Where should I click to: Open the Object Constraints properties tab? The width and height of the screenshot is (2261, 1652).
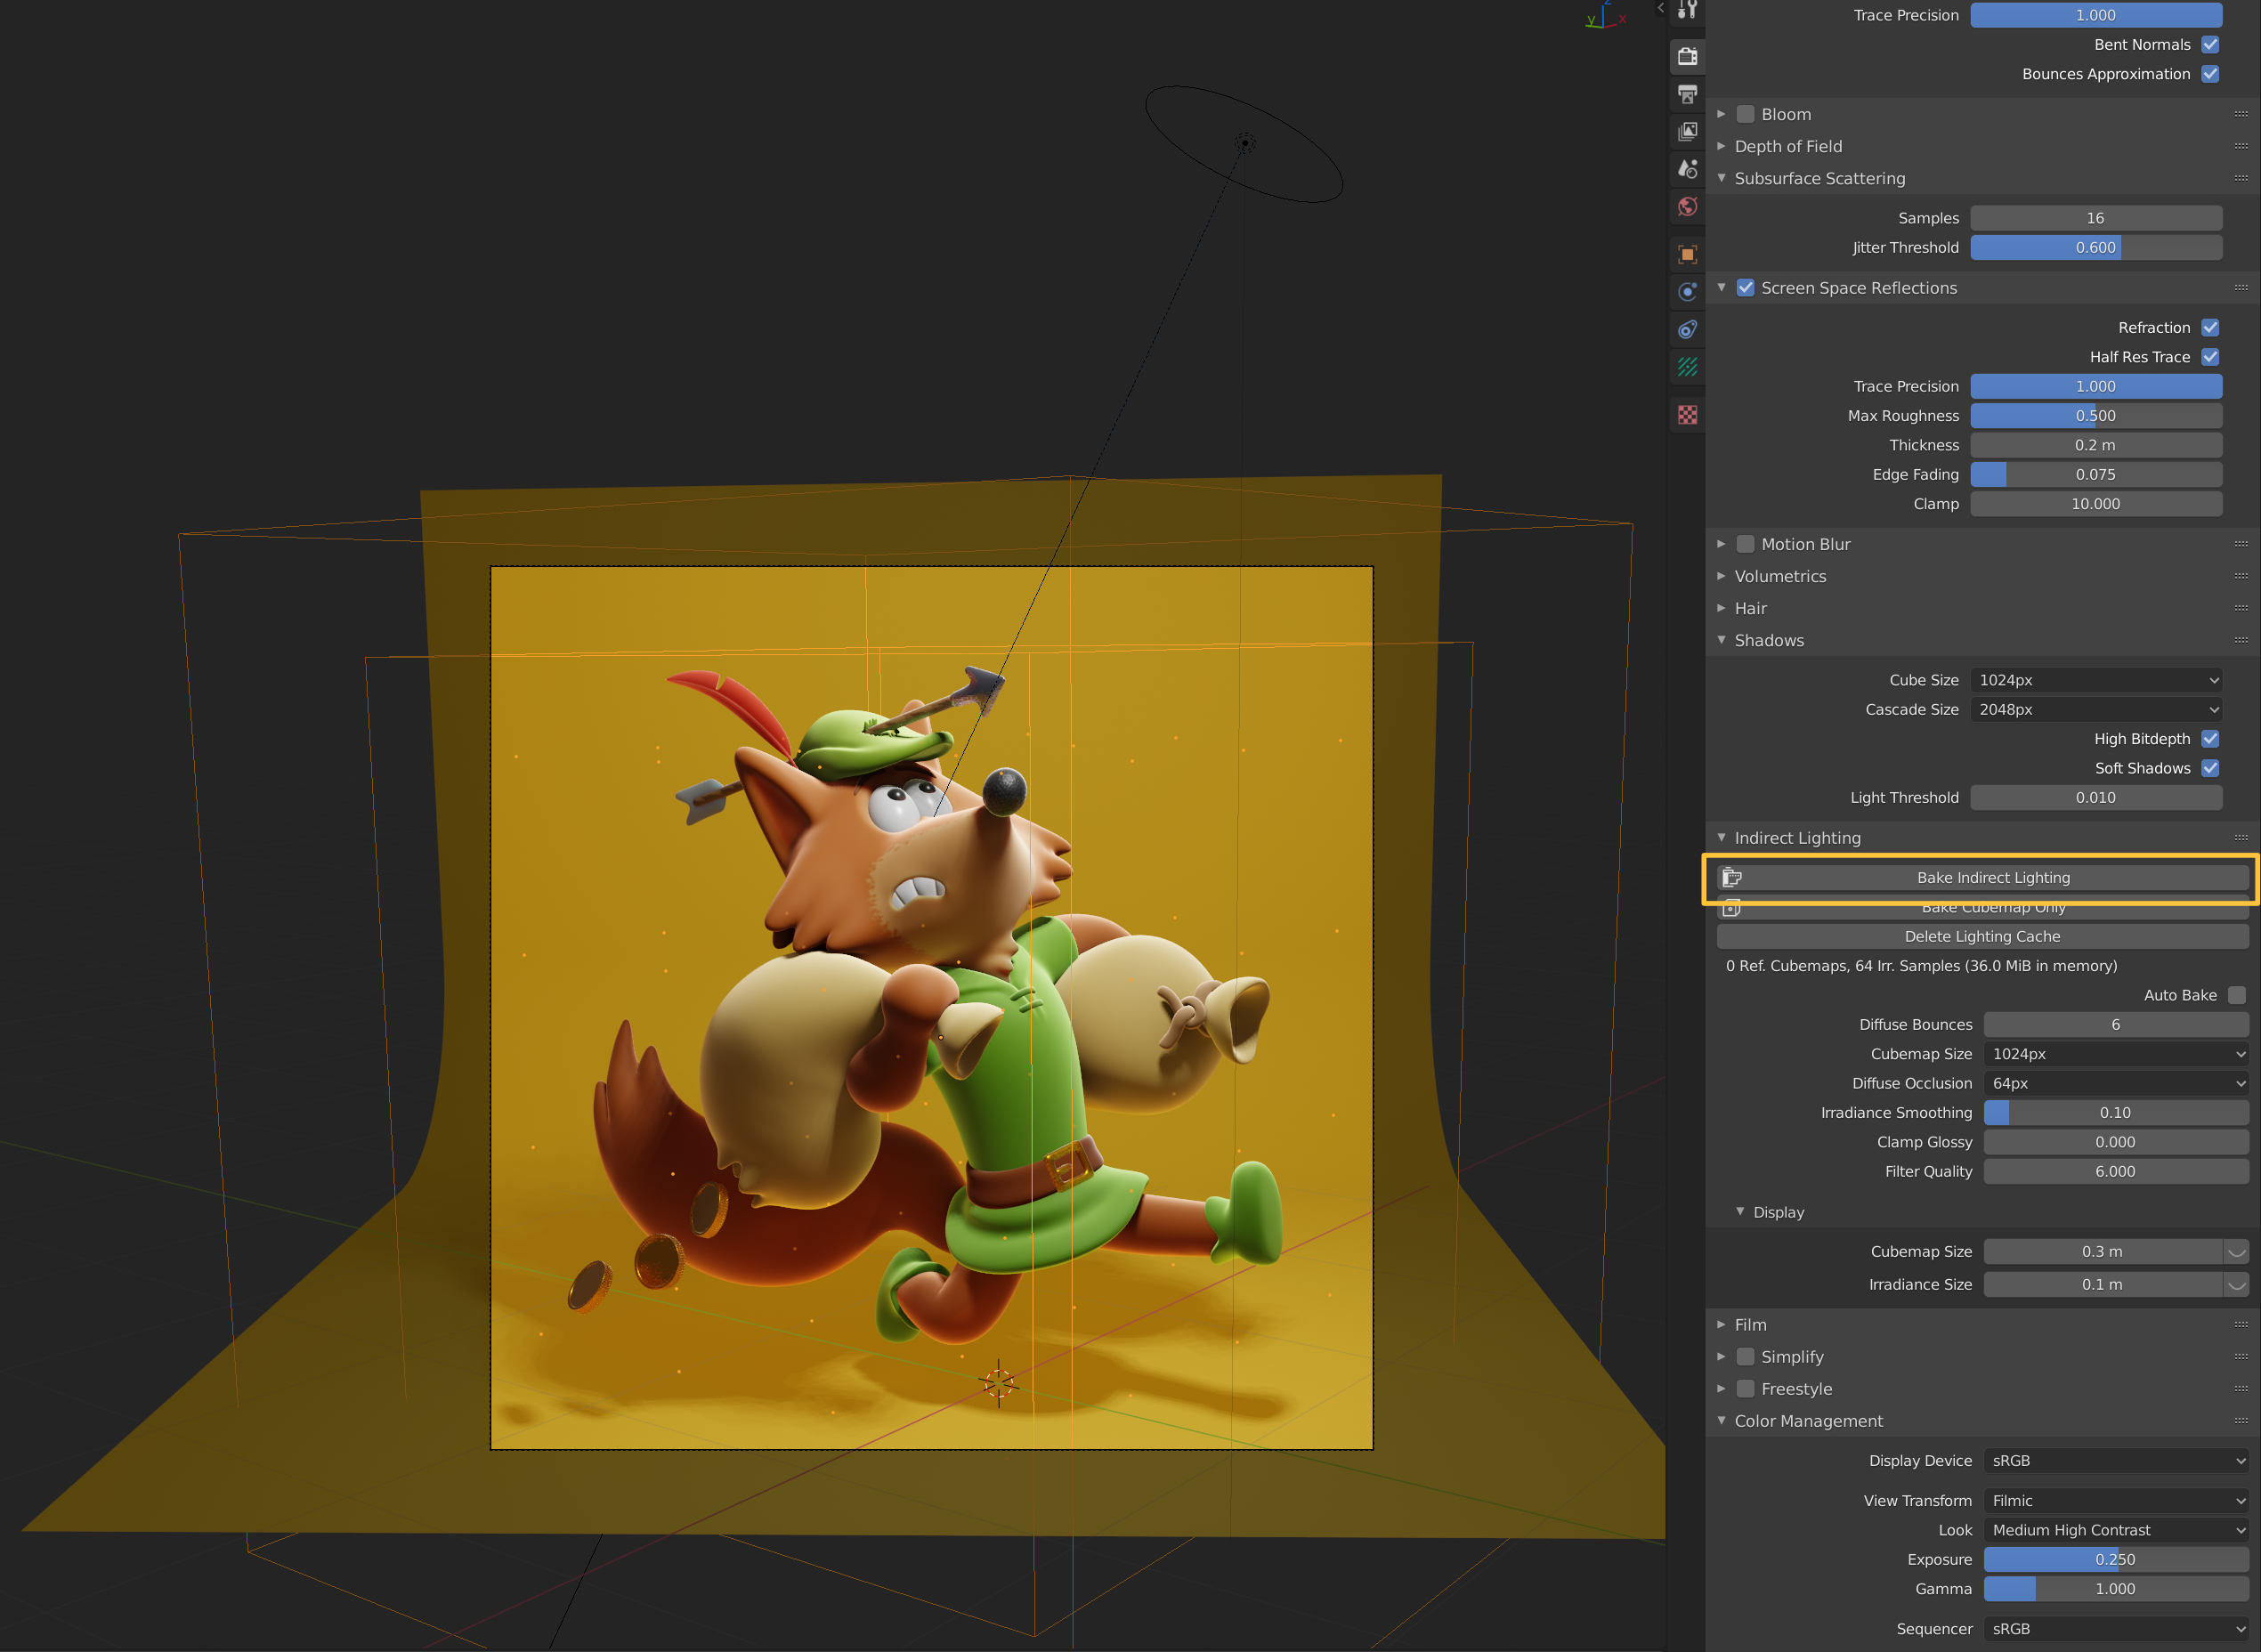(1687, 329)
